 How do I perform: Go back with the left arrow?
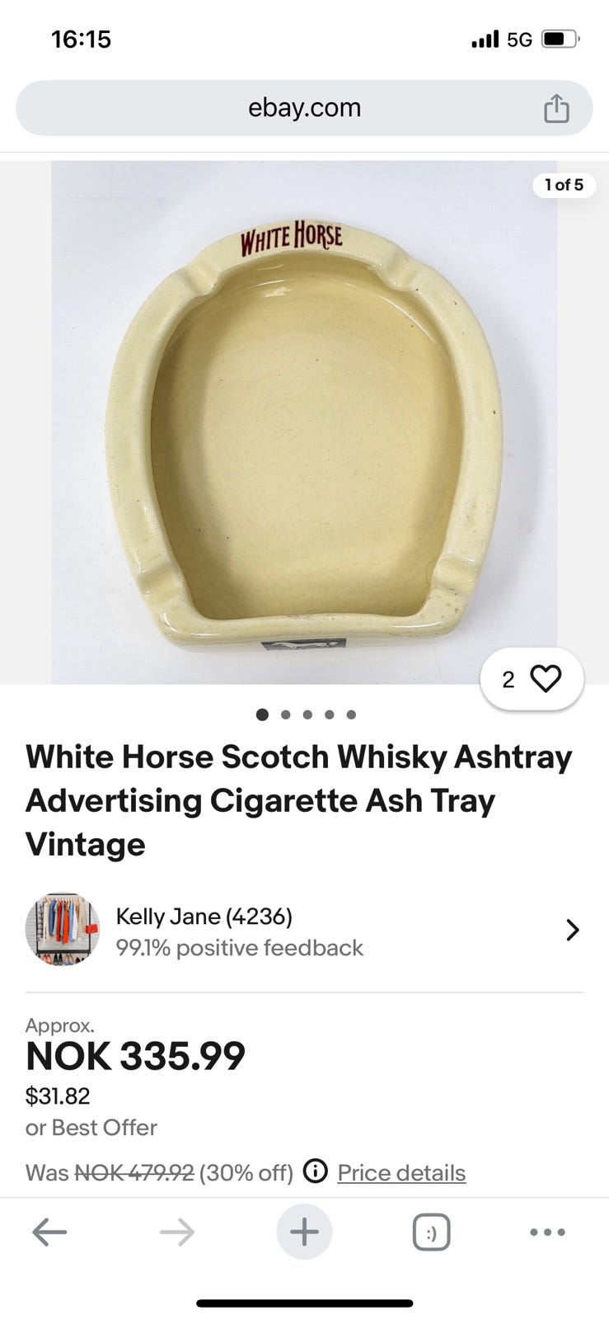tap(49, 1233)
